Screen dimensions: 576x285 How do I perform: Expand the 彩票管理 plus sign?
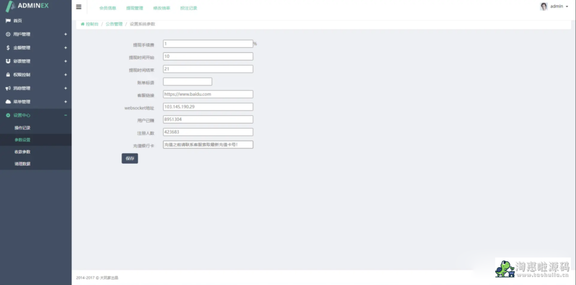[x=65, y=61]
